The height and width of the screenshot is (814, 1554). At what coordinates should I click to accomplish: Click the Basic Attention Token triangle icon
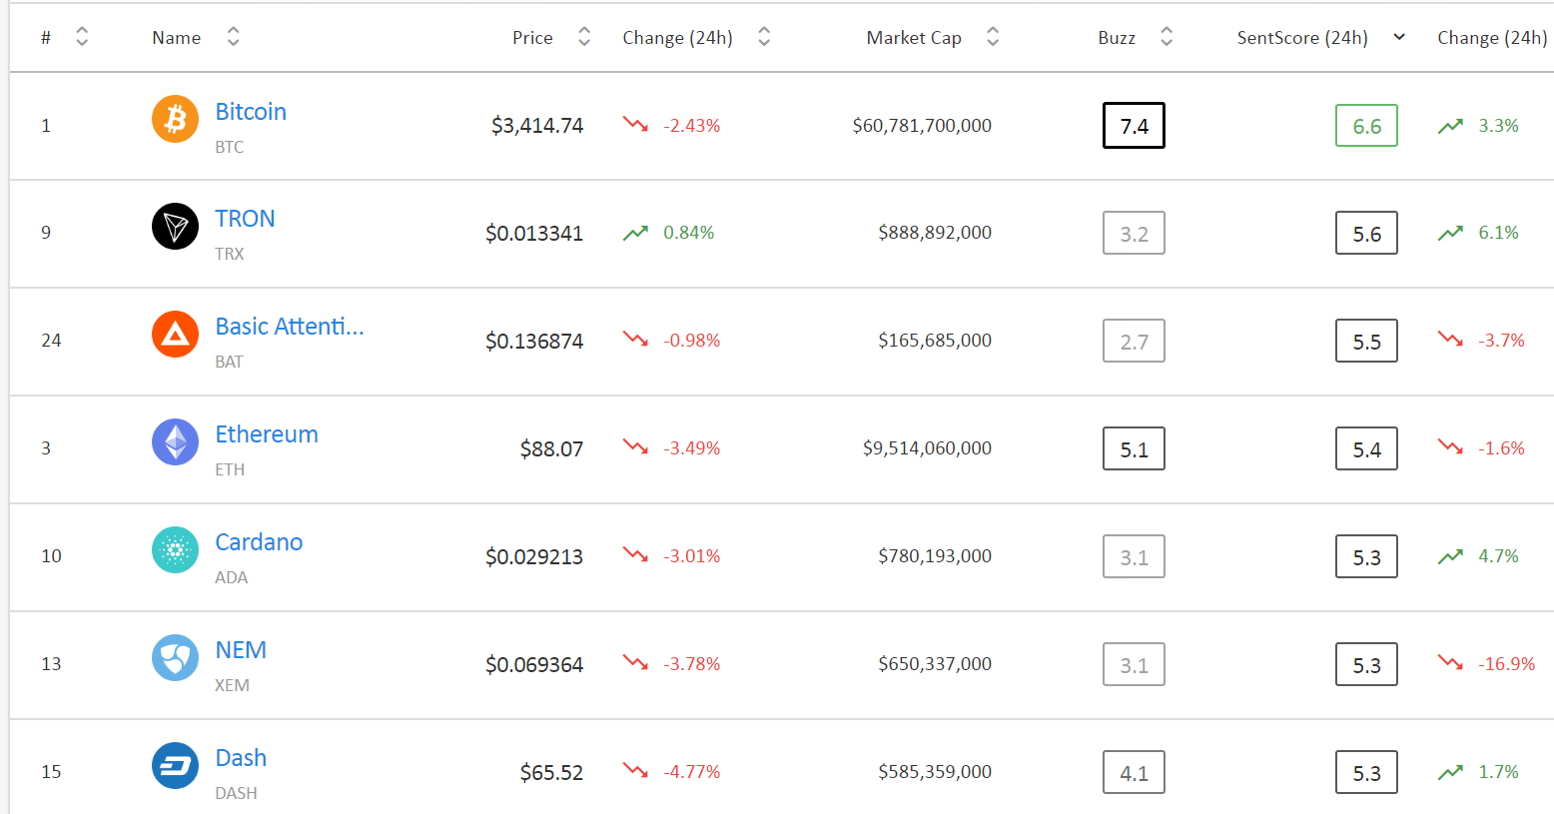point(175,335)
